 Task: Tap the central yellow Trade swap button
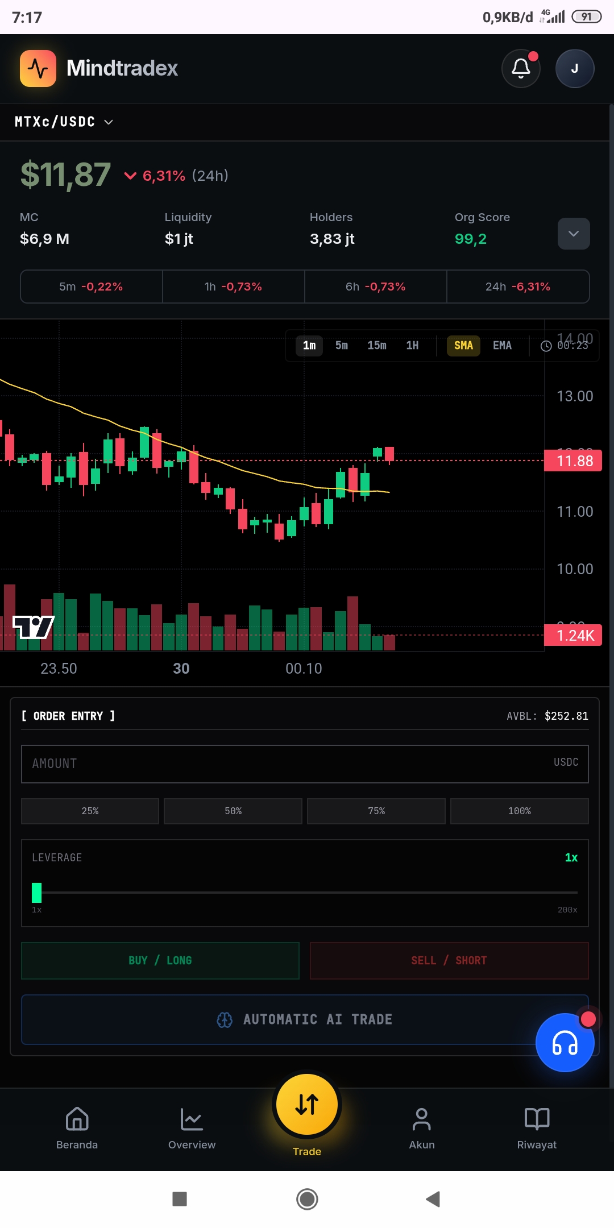point(307,1104)
